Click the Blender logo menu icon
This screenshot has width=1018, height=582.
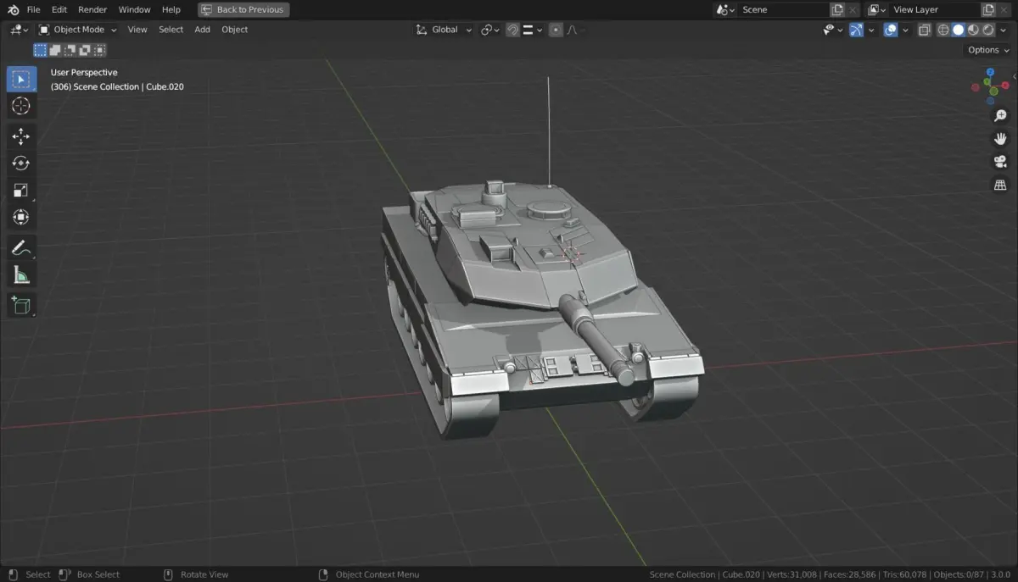(x=13, y=9)
